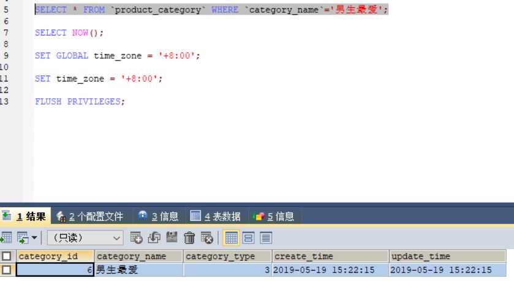
Task: Check the row checkbox for category_id 6
Action: point(7,270)
